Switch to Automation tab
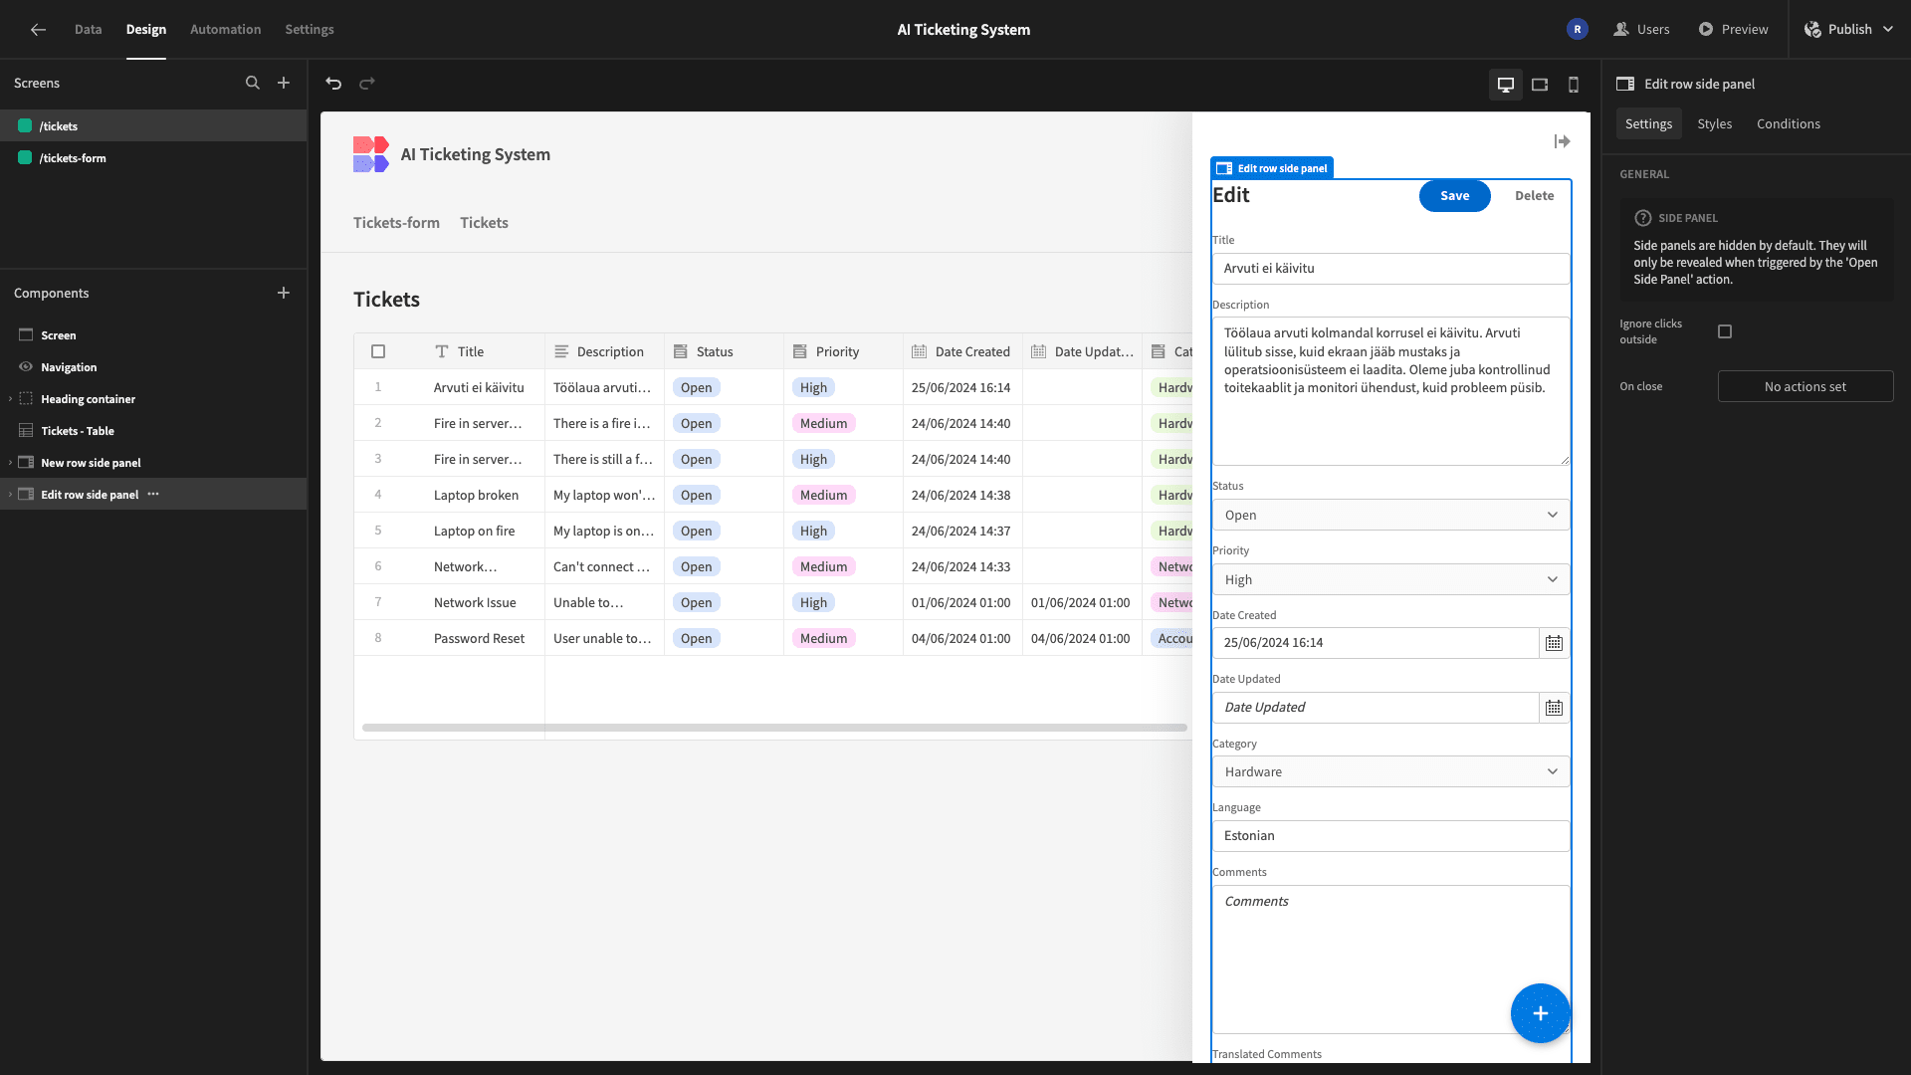This screenshot has width=1911, height=1075. pos(226,30)
